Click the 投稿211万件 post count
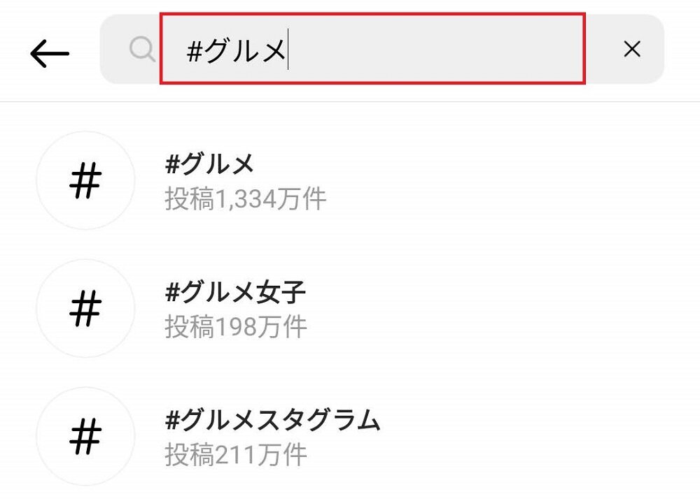Screen dimensions: 700x501 tap(236, 455)
